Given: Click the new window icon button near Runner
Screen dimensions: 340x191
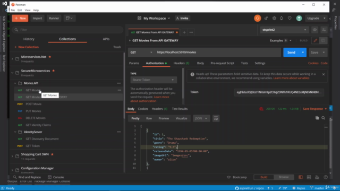Looking at the screenshot, I should click(69, 19).
